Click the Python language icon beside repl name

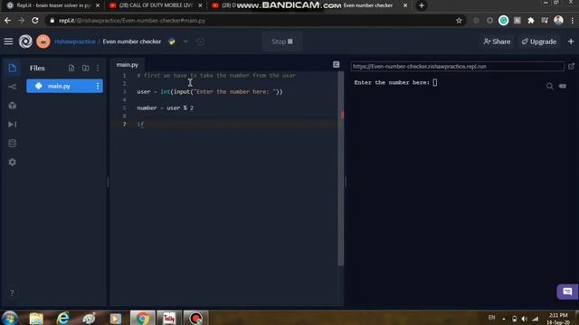point(172,42)
